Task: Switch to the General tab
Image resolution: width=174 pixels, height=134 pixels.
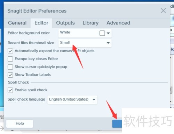Action: (17, 23)
